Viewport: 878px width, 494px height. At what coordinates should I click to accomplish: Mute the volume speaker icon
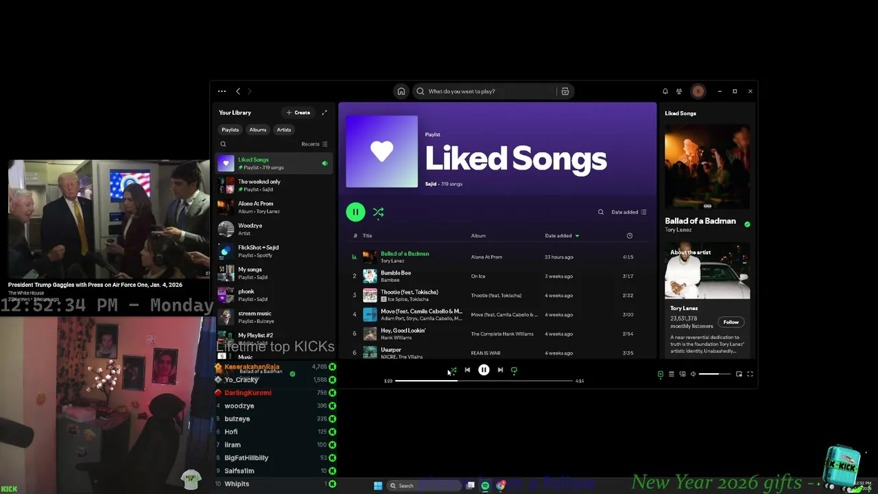click(x=693, y=374)
